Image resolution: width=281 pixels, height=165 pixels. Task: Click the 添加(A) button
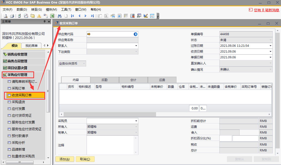click(64, 159)
